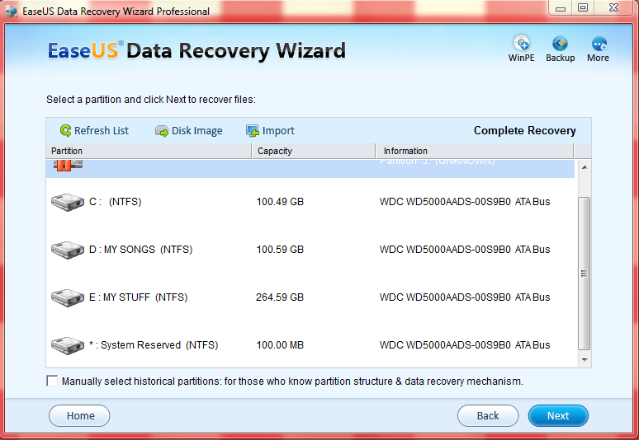Click the Import label
The height and width of the screenshot is (440, 639).
(278, 130)
